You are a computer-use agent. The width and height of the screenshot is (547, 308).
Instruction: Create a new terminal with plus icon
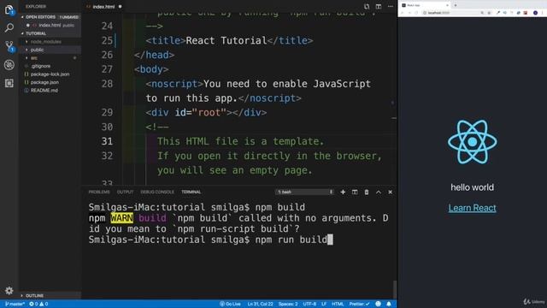point(343,192)
